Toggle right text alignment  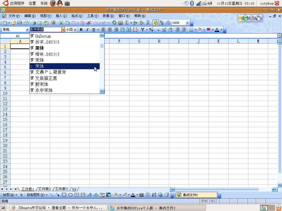(x=116, y=30)
